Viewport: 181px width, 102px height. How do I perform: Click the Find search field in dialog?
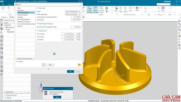[x=51, y=5]
